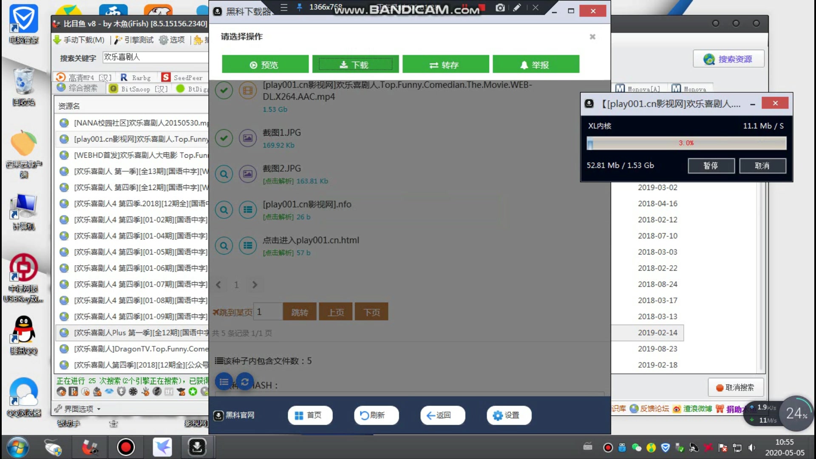Viewport: 816px width, 459px height.
Task: Click the image type icon beside 截图1.JPG
Action: [248, 138]
